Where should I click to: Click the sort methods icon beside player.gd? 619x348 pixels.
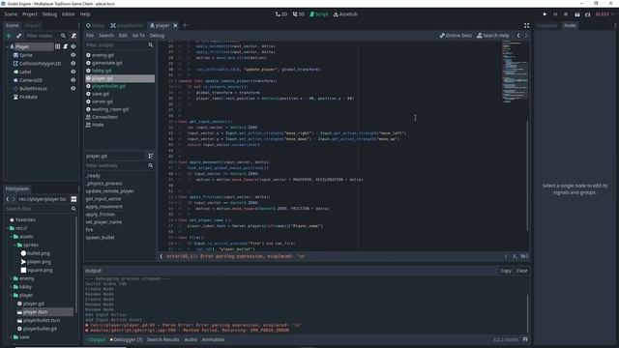pos(151,156)
